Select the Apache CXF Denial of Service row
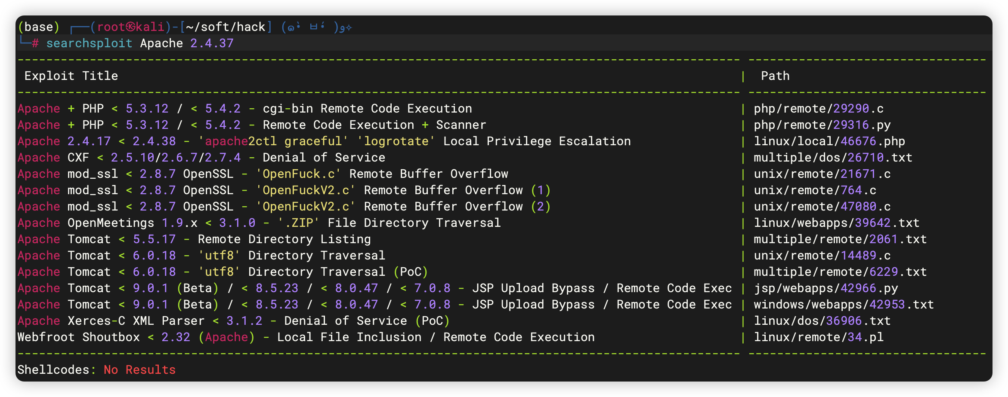This screenshot has width=1008, height=397. 201,158
